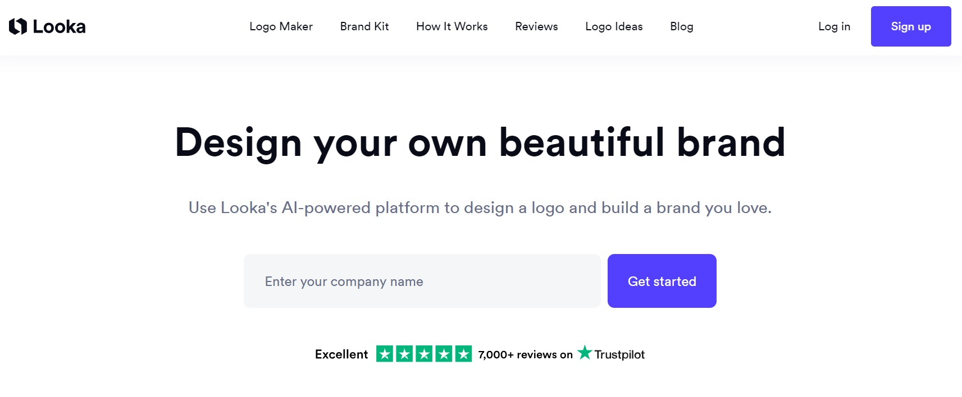
Task: Click the purple Sign up button
Action: coord(911,26)
